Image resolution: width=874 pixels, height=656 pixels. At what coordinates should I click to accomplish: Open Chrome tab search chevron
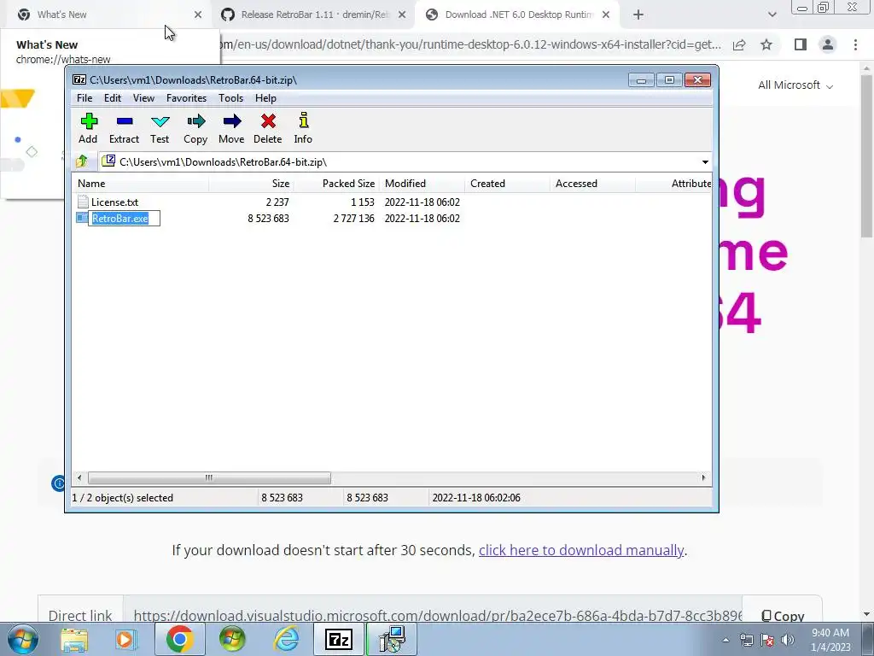[x=772, y=15]
